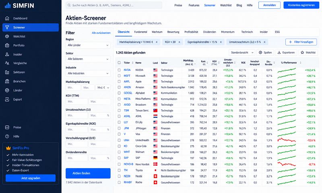Click the Screener funnel icon in sidebar
Image resolution: width=322 pixels, height=193 pixels.
7,27
